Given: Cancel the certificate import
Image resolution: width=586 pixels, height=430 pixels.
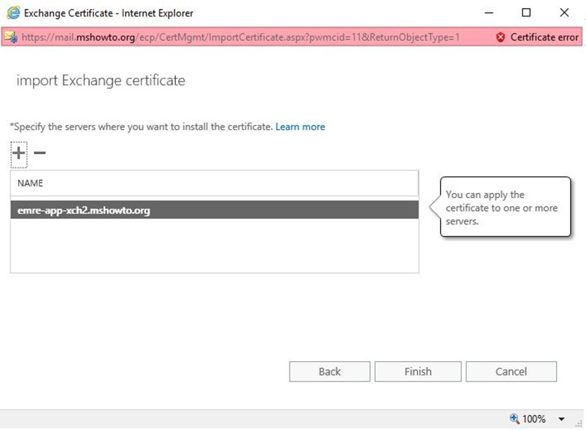Looking at the screenshot, I should tap(511, 372).
